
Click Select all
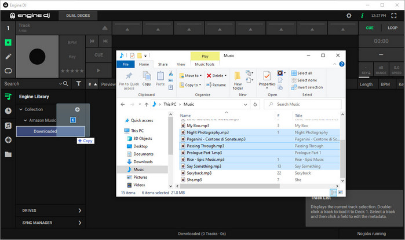[x=302, y=73]
